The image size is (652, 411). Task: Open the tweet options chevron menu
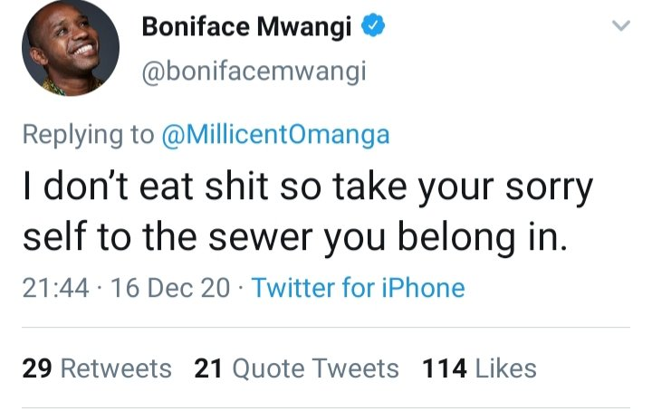point(621,25)
